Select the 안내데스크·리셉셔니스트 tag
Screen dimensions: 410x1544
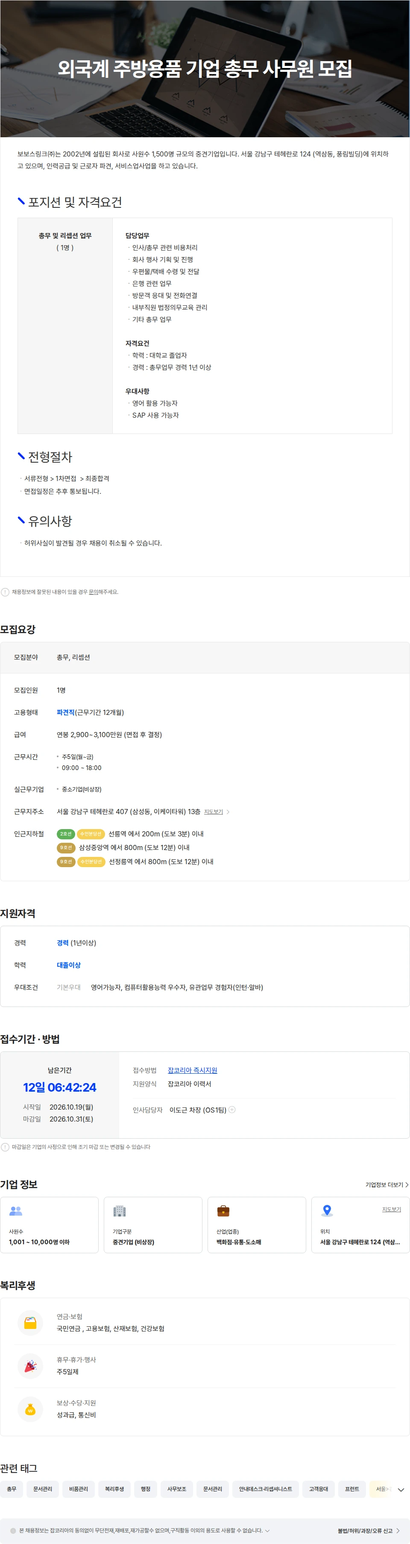265,1489
